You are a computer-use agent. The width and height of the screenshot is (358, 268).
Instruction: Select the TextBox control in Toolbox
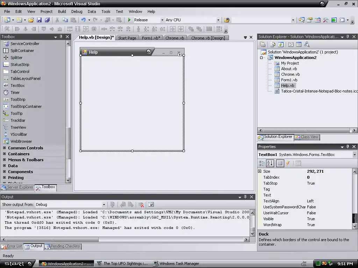pos(17,85)
